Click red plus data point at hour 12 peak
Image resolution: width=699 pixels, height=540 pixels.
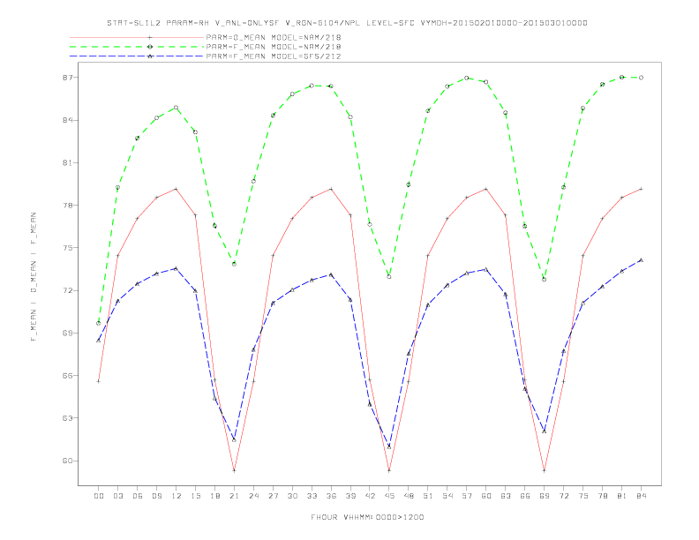pos(177,189)
